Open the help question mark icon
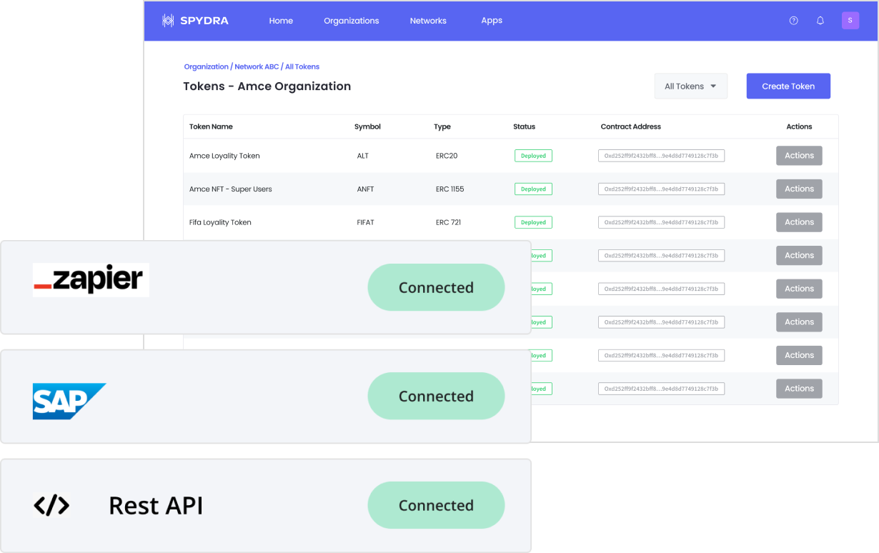 [x=793, y=21]
